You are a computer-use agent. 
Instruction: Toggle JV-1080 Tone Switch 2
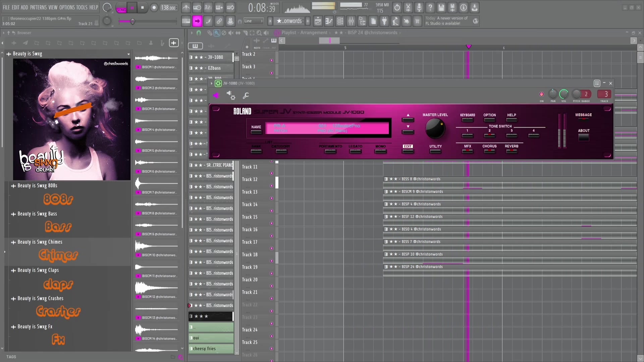489,135
